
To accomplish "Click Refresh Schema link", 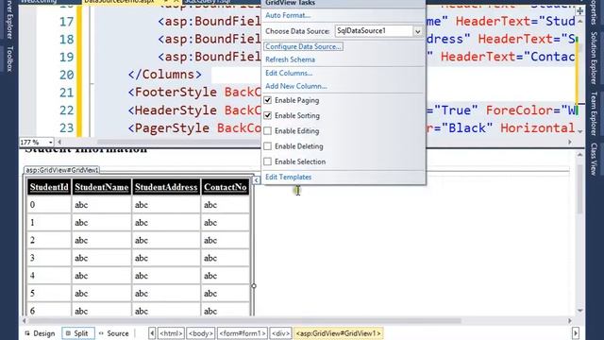I will point(290,59).
